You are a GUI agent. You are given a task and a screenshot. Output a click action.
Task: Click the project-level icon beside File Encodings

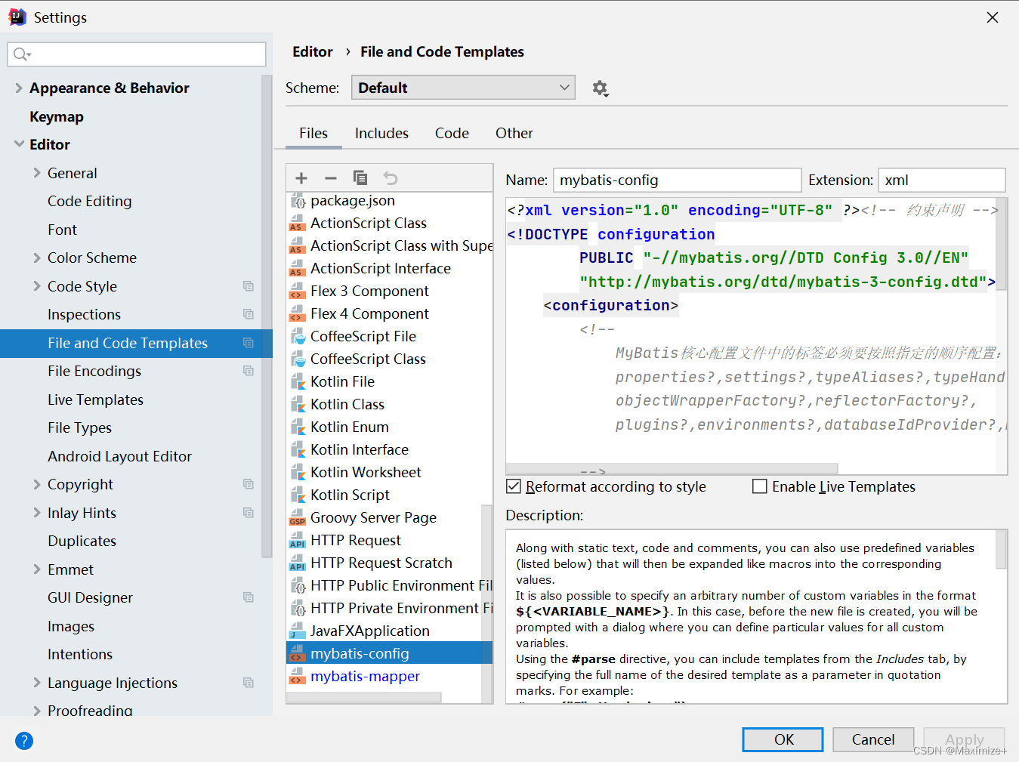pos(248,371)
